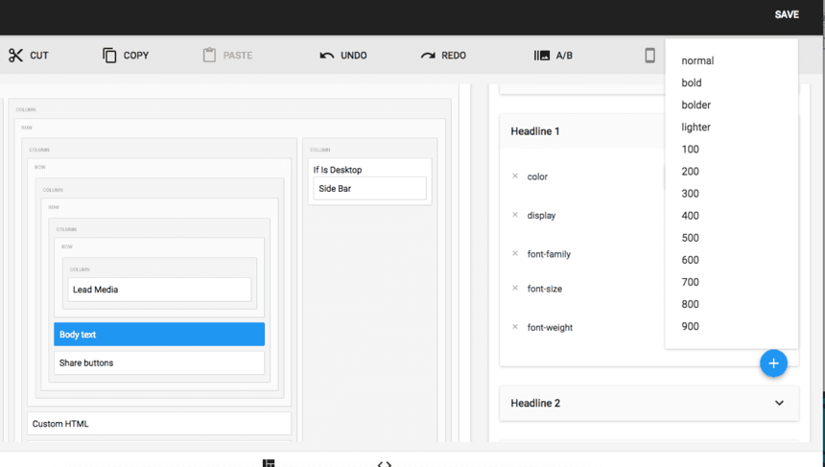Pick '700' in the weight dropdown
The height and width of the screenshot is (467, 825).
(x=691, y=282)
